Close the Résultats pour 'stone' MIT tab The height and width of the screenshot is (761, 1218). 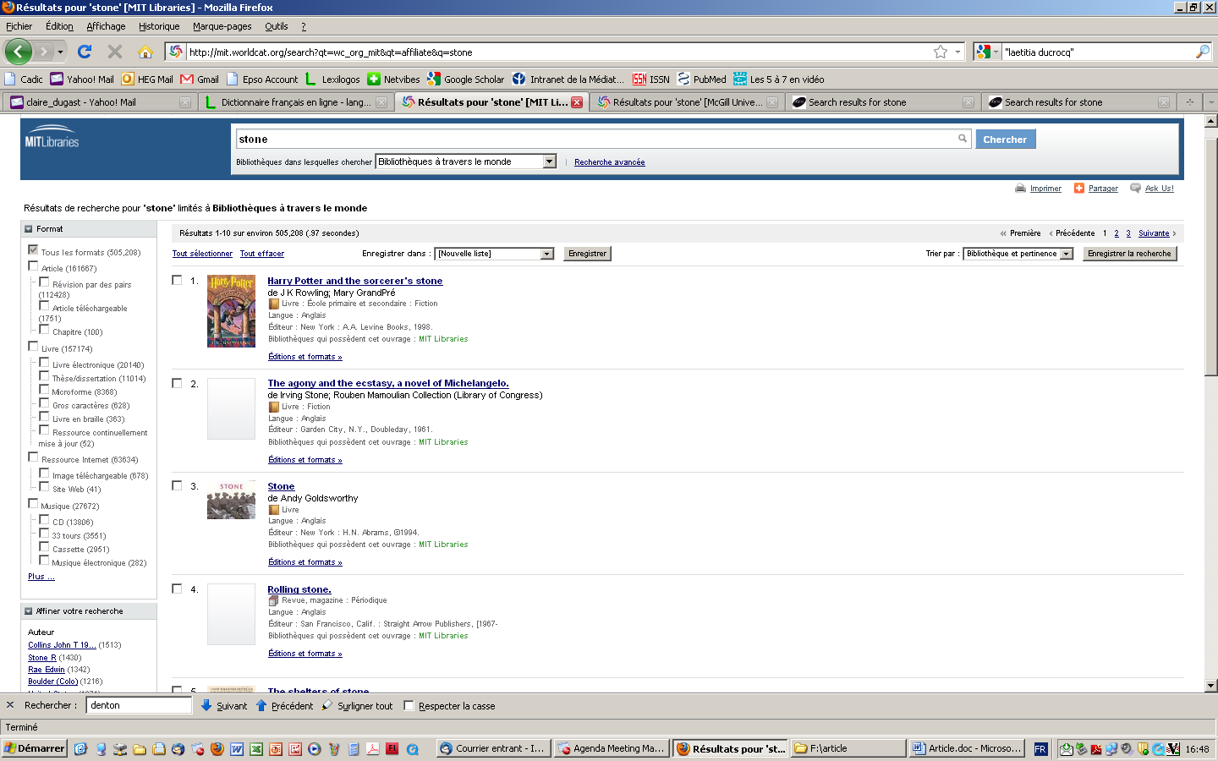(577, 102)
